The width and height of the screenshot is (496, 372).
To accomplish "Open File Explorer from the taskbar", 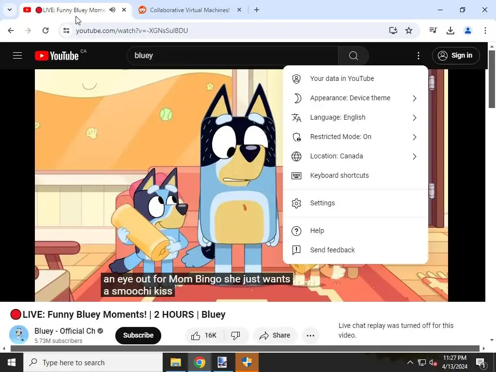I will (175, 362).
